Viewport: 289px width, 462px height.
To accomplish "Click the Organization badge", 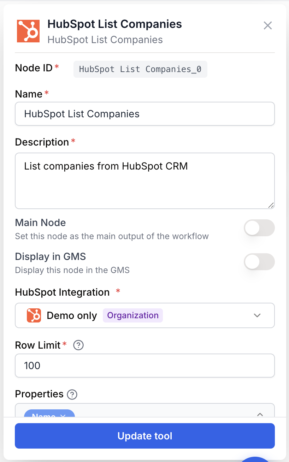I will pos(133,315).
